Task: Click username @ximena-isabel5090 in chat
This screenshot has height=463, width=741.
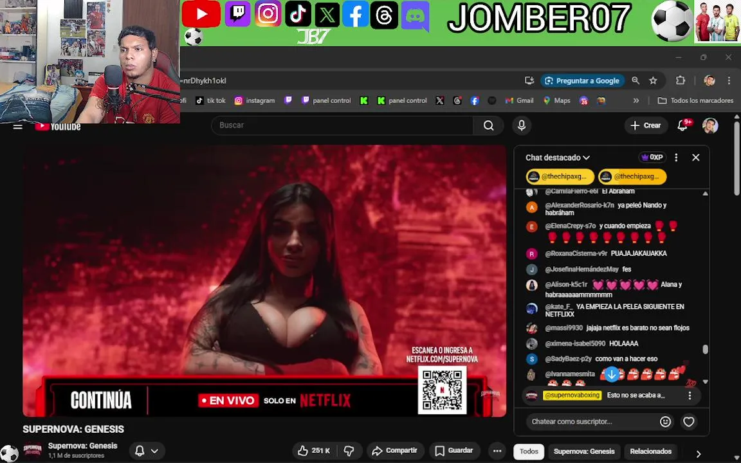Action: click(574, 343)
